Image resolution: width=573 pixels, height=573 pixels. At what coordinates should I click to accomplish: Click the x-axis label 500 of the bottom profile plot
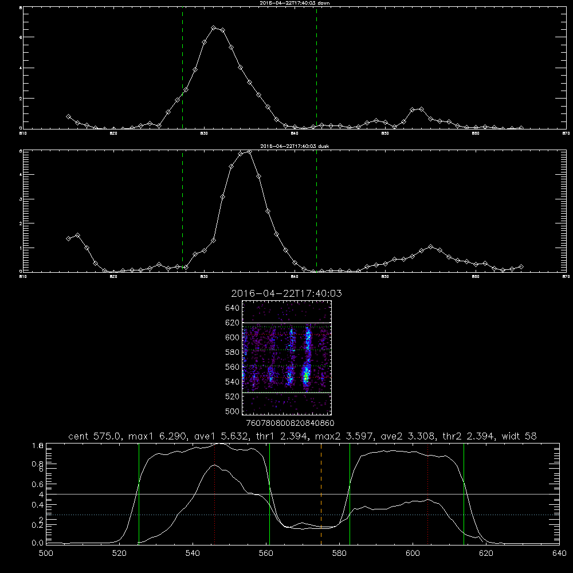coord(46,553)
